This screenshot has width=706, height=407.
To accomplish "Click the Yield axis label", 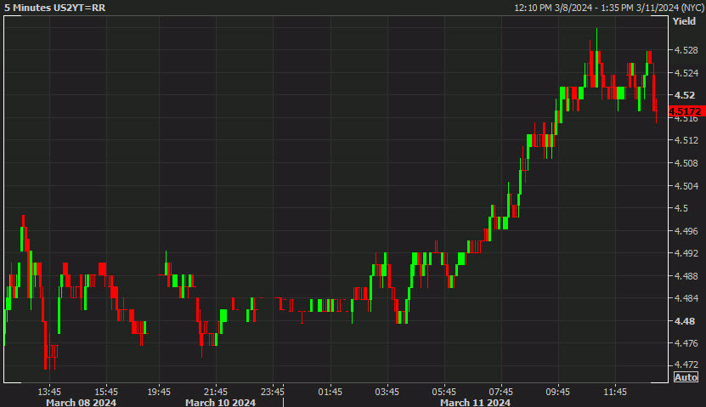I will (684, 21).
